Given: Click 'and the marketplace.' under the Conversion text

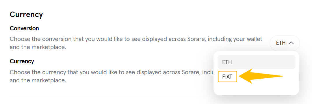Looking at the screenshot, I should (x=38, y=48).
